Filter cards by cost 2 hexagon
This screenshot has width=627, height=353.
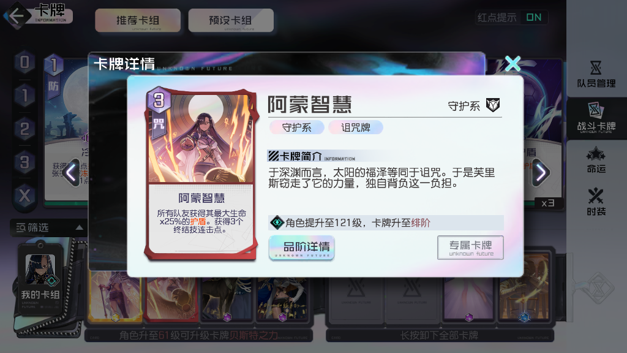click(x=24, y=129)
